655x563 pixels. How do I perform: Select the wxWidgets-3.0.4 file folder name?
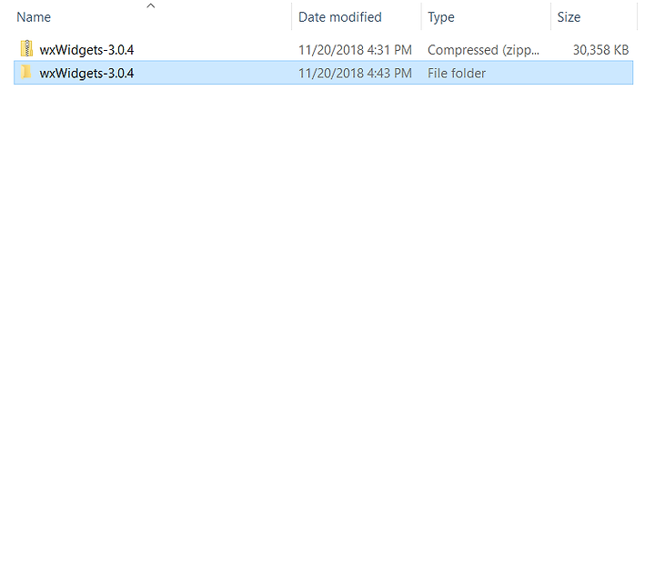click(86, 73)
